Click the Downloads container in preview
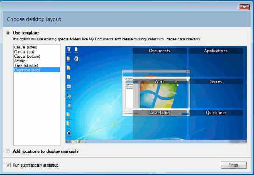This screenshot has width=254, height=175. (160, 113)
